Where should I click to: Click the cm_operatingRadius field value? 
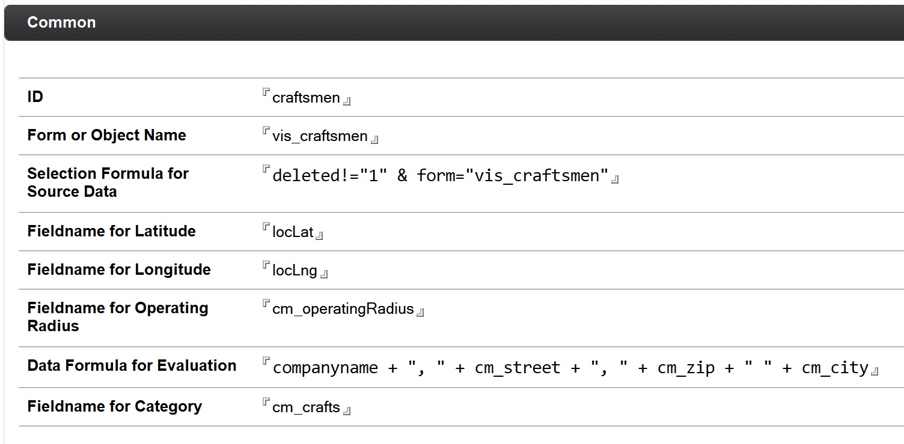pos(343,309)
